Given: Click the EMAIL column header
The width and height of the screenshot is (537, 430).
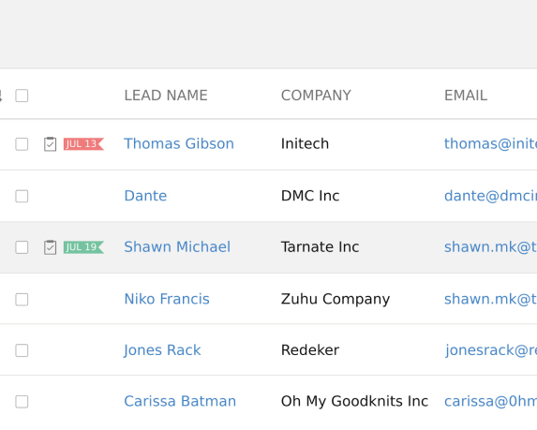Looking at the screenshot, I should 466,96.
